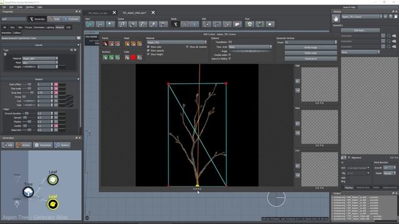
Task: Open the Window menu
Action: tap(30, 7)
